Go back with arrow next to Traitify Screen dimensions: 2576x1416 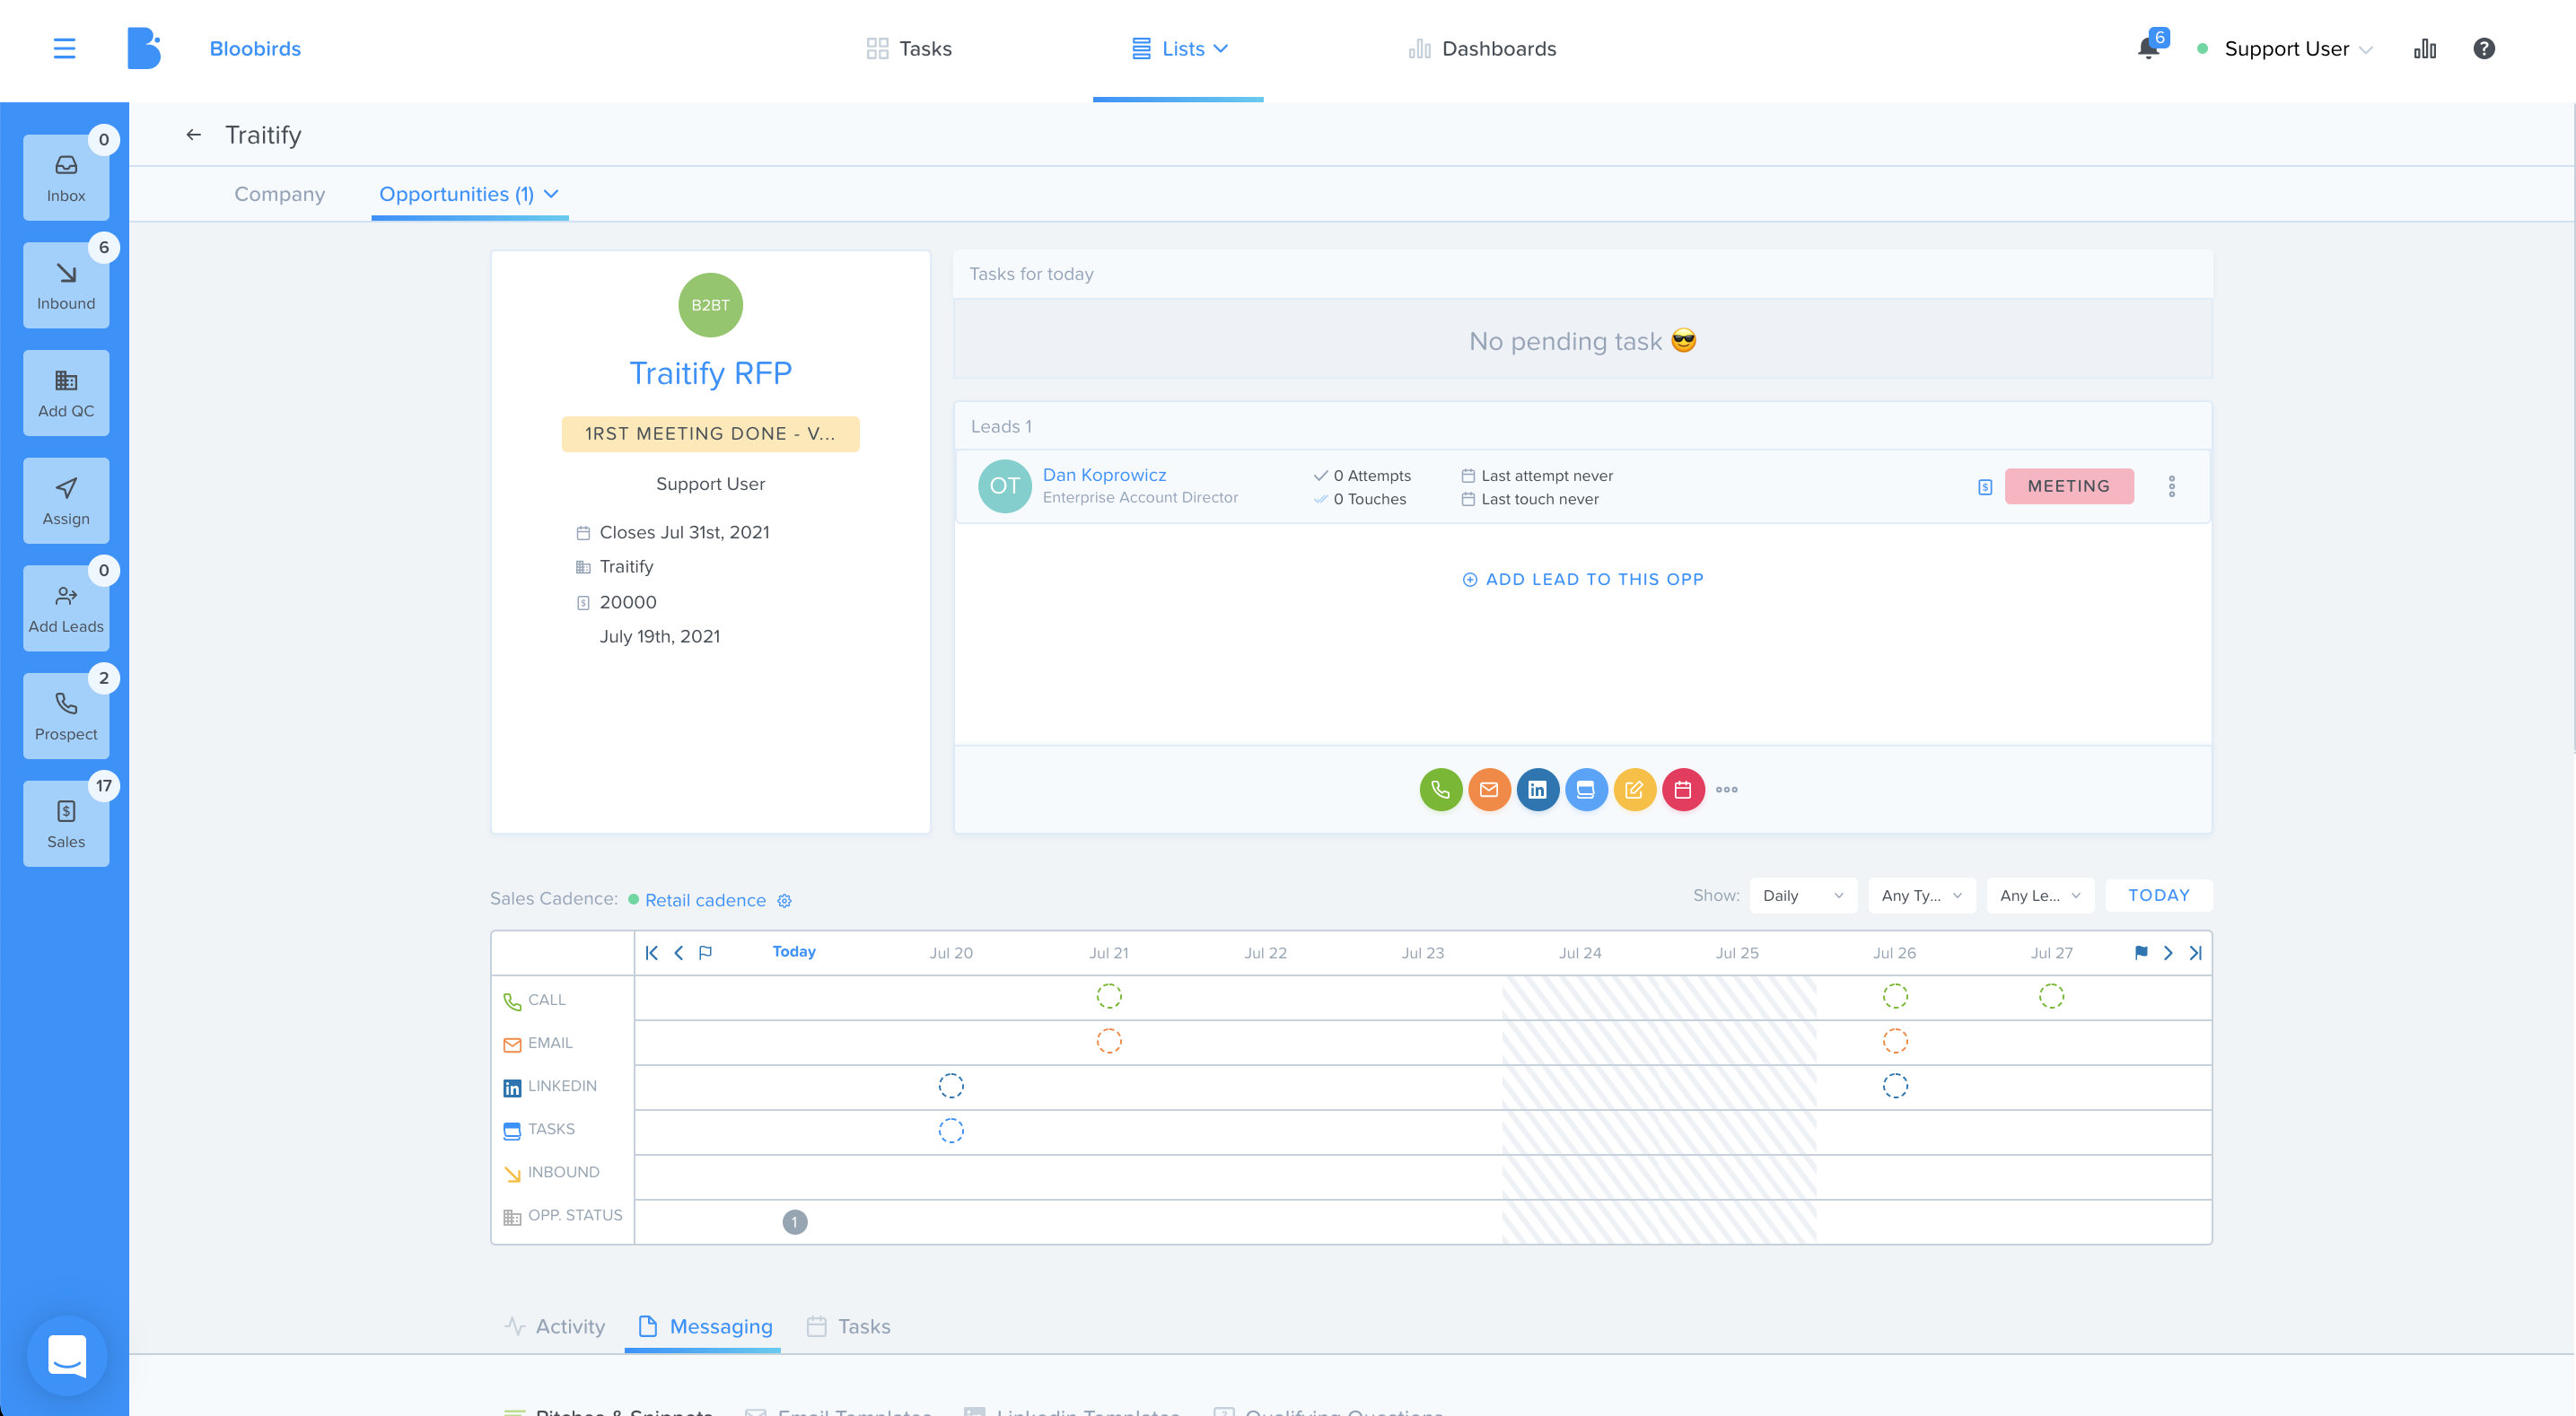point(194,134)
